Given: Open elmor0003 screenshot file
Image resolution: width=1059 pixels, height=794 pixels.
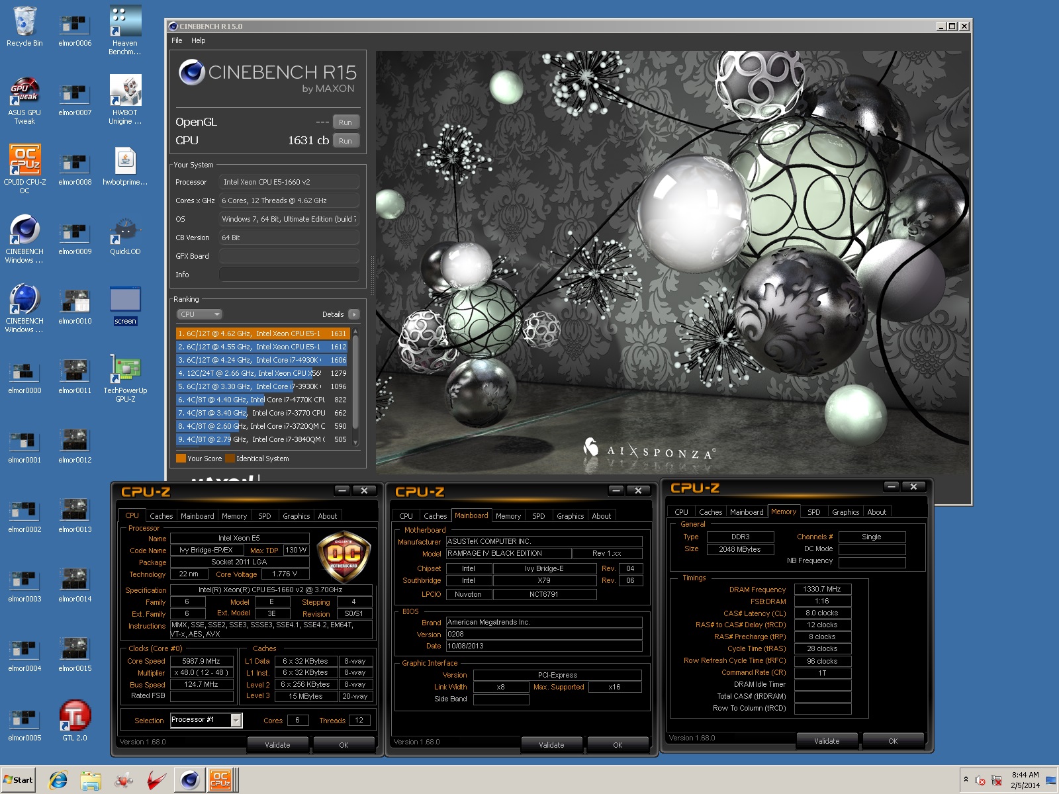Looking at the screenshot, I should [x=24, y=586].
